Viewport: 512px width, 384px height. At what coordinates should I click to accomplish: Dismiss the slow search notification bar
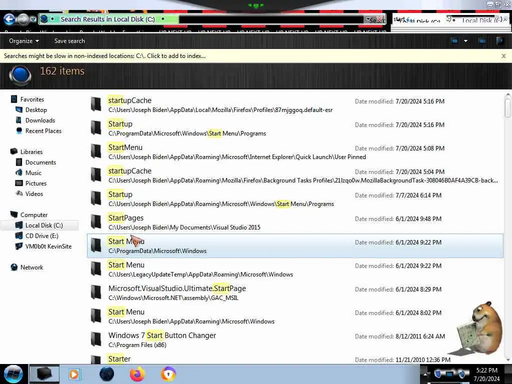coord(503,56)
